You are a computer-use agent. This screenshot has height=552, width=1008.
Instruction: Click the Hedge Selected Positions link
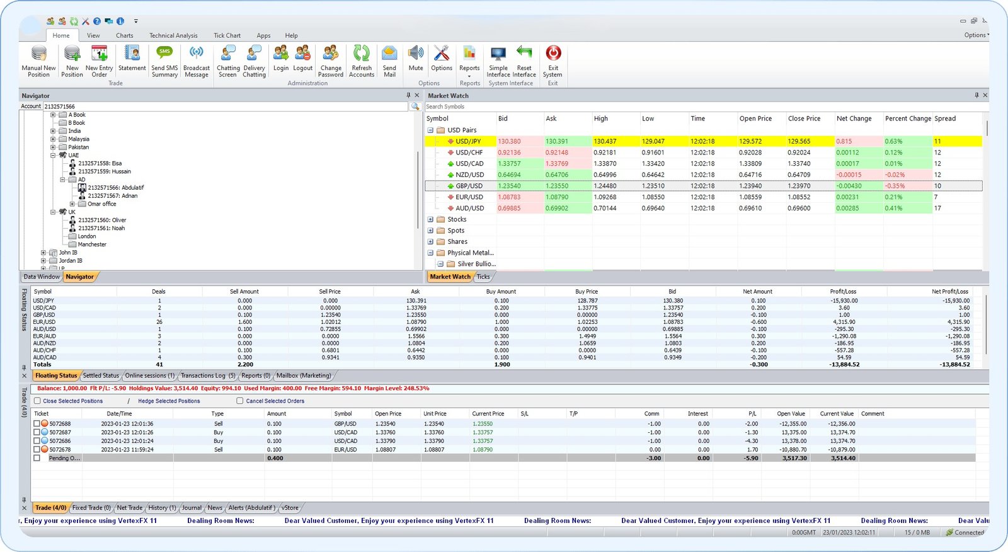[x=169, y=401]
